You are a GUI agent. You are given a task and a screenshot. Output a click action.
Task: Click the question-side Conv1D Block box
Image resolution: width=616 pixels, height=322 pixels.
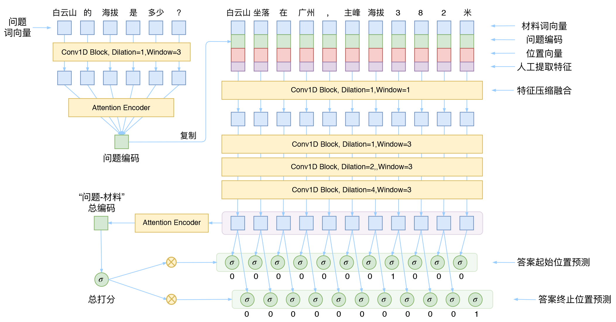pos(121,52)
